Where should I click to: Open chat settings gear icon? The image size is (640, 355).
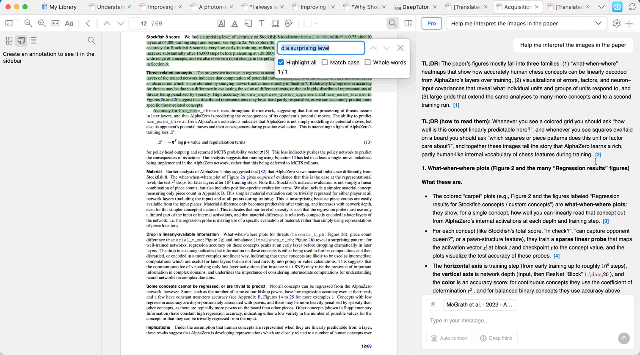(616, 23)
